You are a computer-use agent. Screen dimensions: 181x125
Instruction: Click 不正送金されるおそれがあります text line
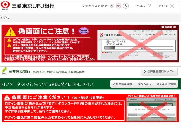pos(30,107)
